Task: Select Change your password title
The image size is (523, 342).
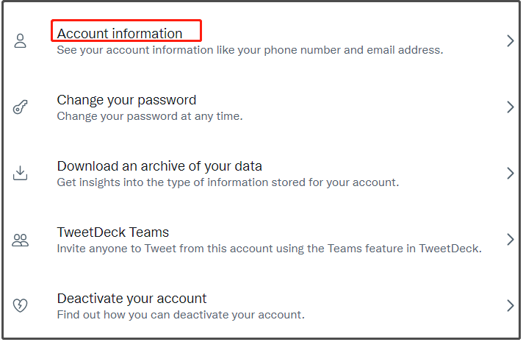Action: pyautogui.click(x=126, y=100)
